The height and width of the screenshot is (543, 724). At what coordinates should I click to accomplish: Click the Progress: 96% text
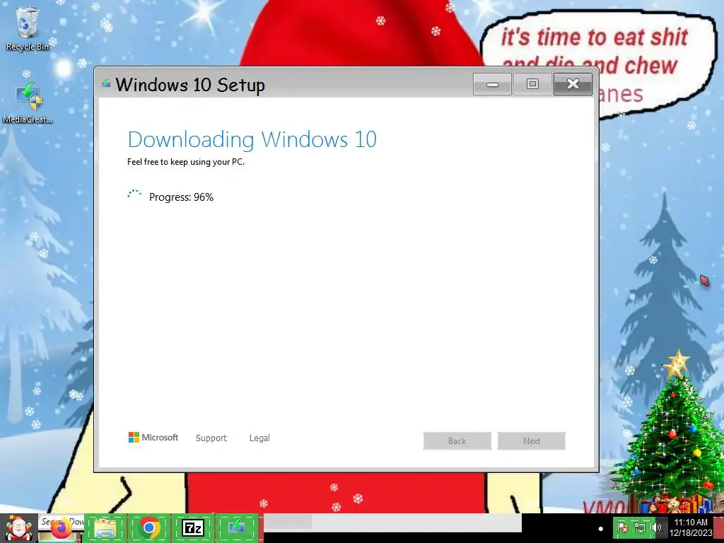(x=181, y=197)
